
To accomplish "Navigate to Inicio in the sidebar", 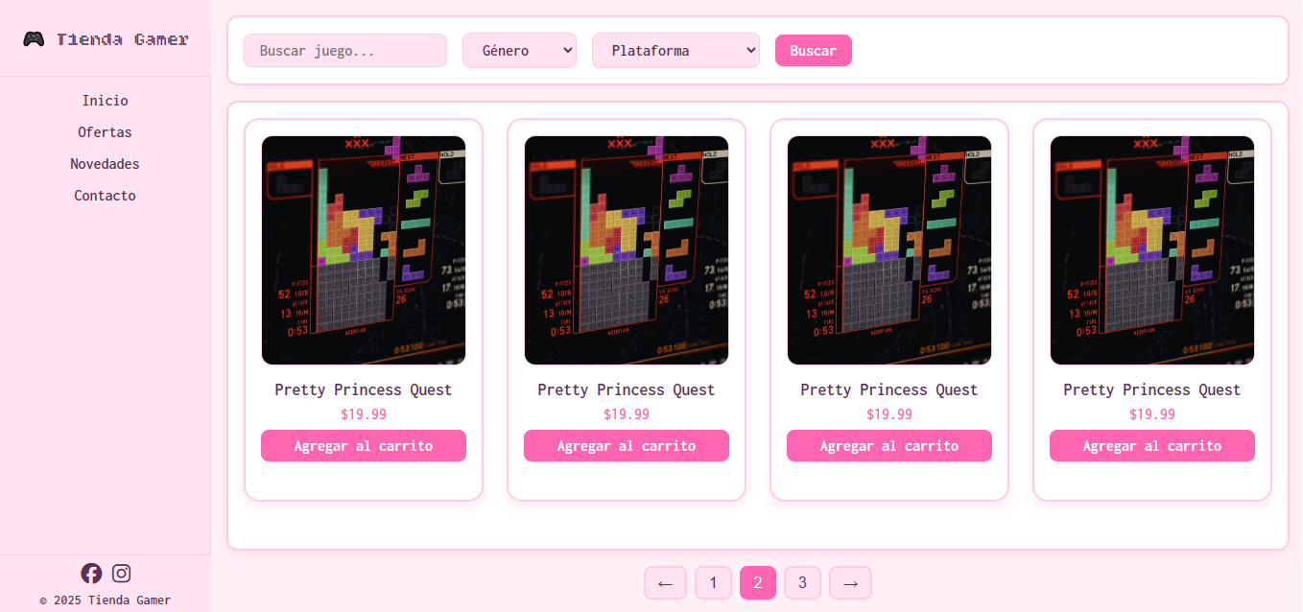I will [106, 101].
